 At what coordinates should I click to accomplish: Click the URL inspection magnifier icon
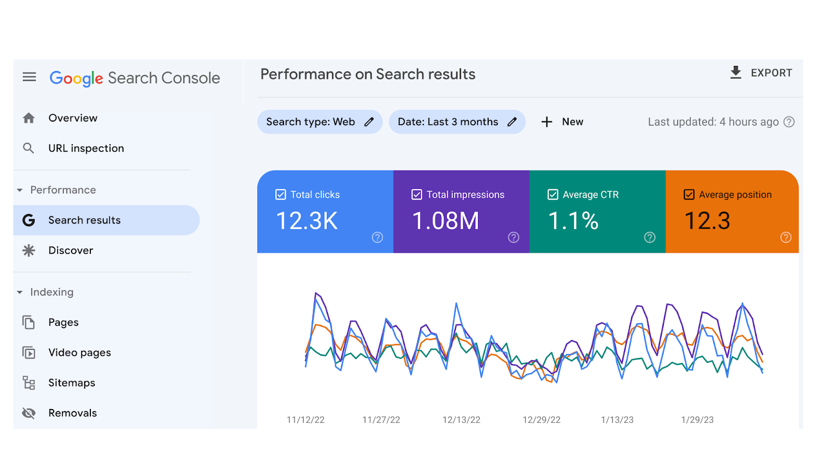coord(29,148)
